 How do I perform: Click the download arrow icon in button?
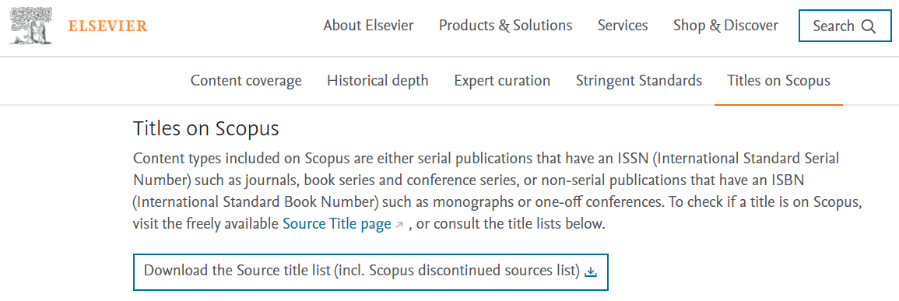(591, 271)
